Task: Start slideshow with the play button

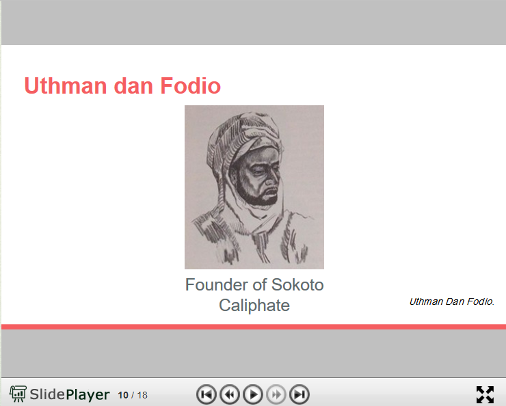Action: [253, 394]
